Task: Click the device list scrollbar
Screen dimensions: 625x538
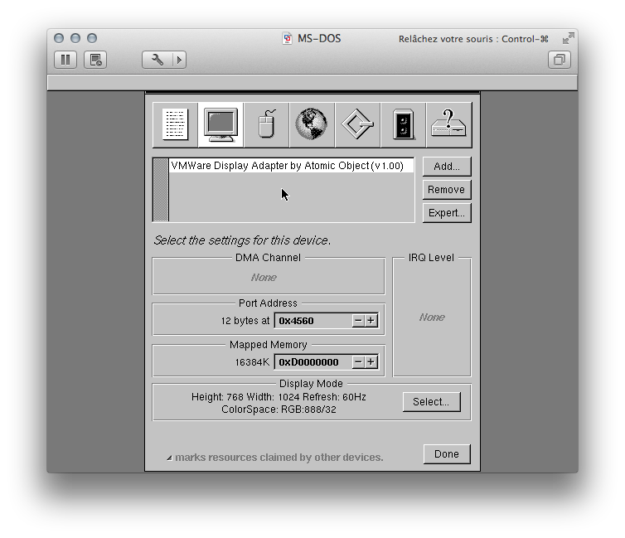Action: (161, 190)
